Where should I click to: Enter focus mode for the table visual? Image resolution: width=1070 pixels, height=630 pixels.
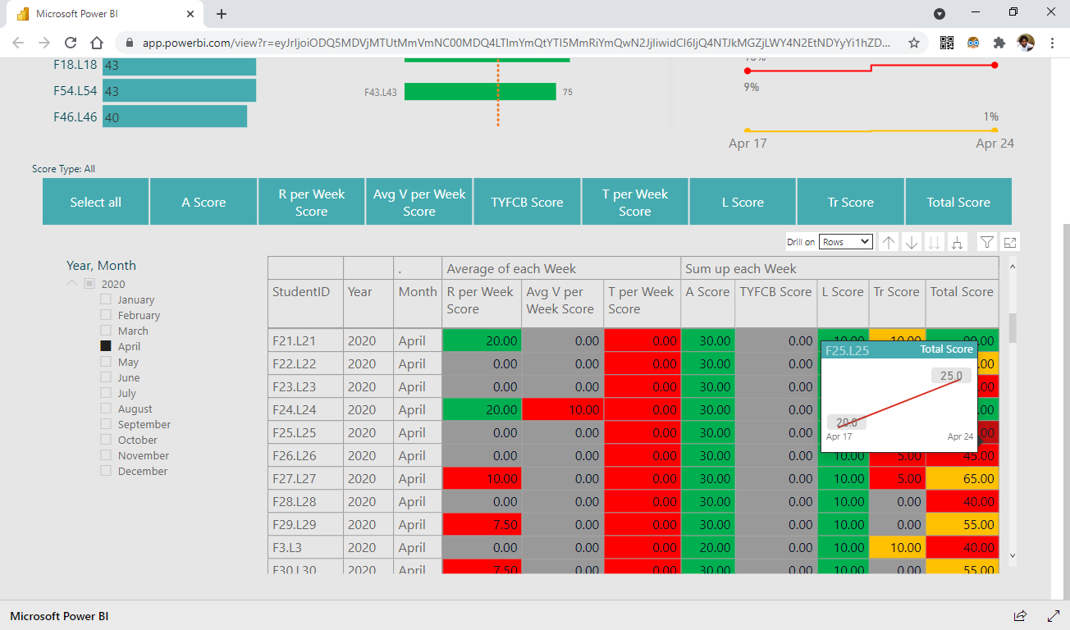1009,241
